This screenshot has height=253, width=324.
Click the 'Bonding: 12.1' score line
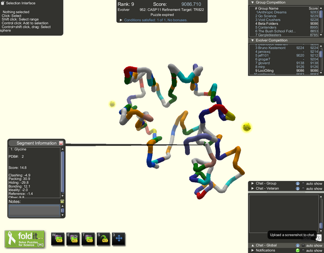[20, 186]
